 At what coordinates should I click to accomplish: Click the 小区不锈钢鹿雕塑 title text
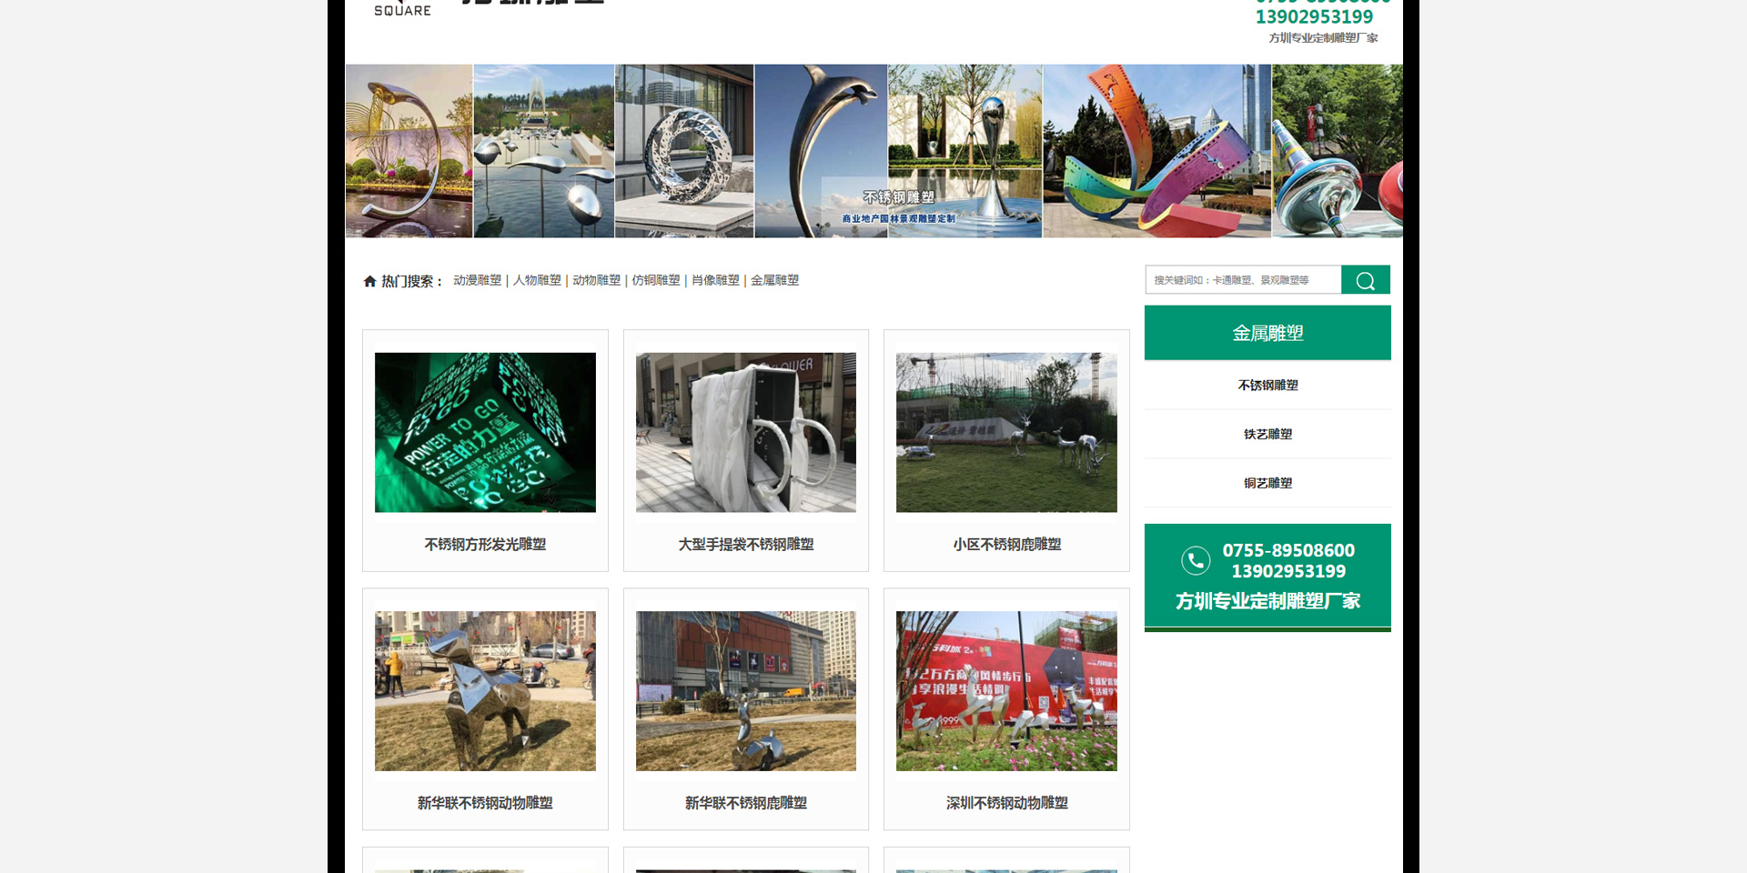pyautogui.click(x=1006, y=545)
